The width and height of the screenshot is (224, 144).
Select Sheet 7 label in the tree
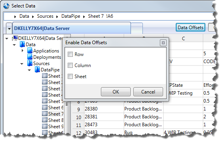click(x=56, y=114)
